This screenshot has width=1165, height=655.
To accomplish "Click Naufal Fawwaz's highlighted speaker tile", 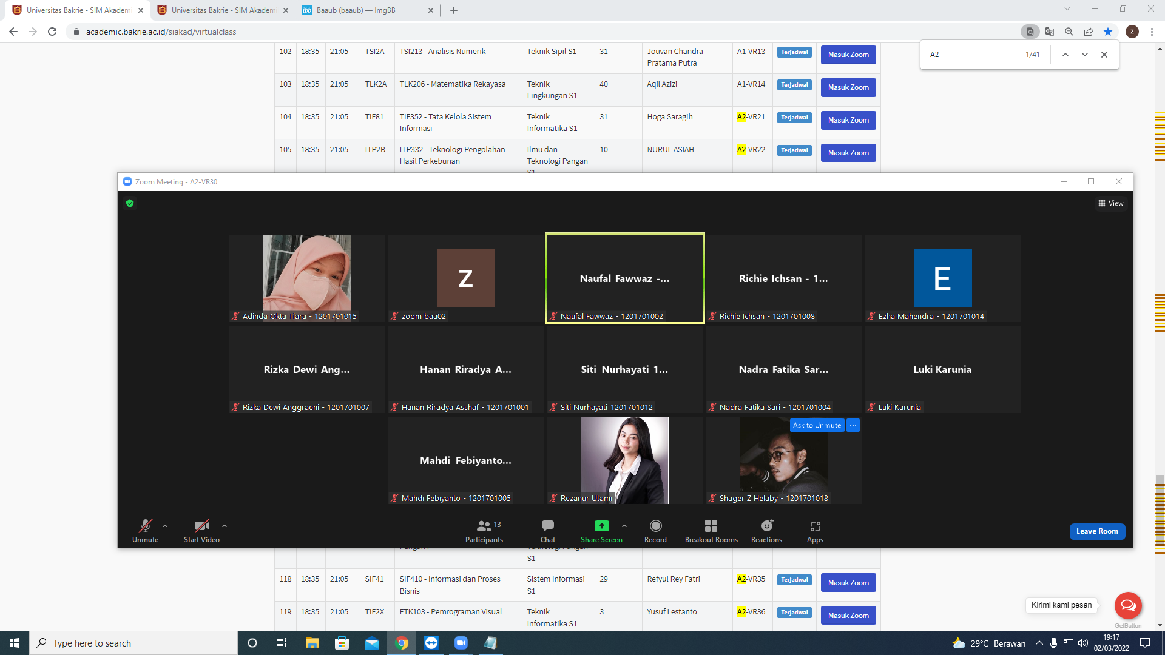I will [x=625, y=278].
